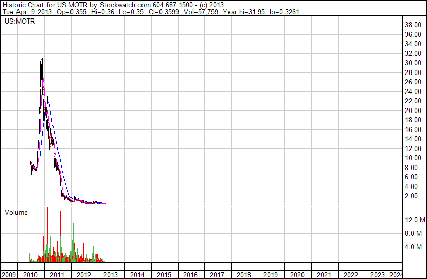Click the 20.00 price axis label
The width and height of the screenshot is (427, 279).
(414, 111)
